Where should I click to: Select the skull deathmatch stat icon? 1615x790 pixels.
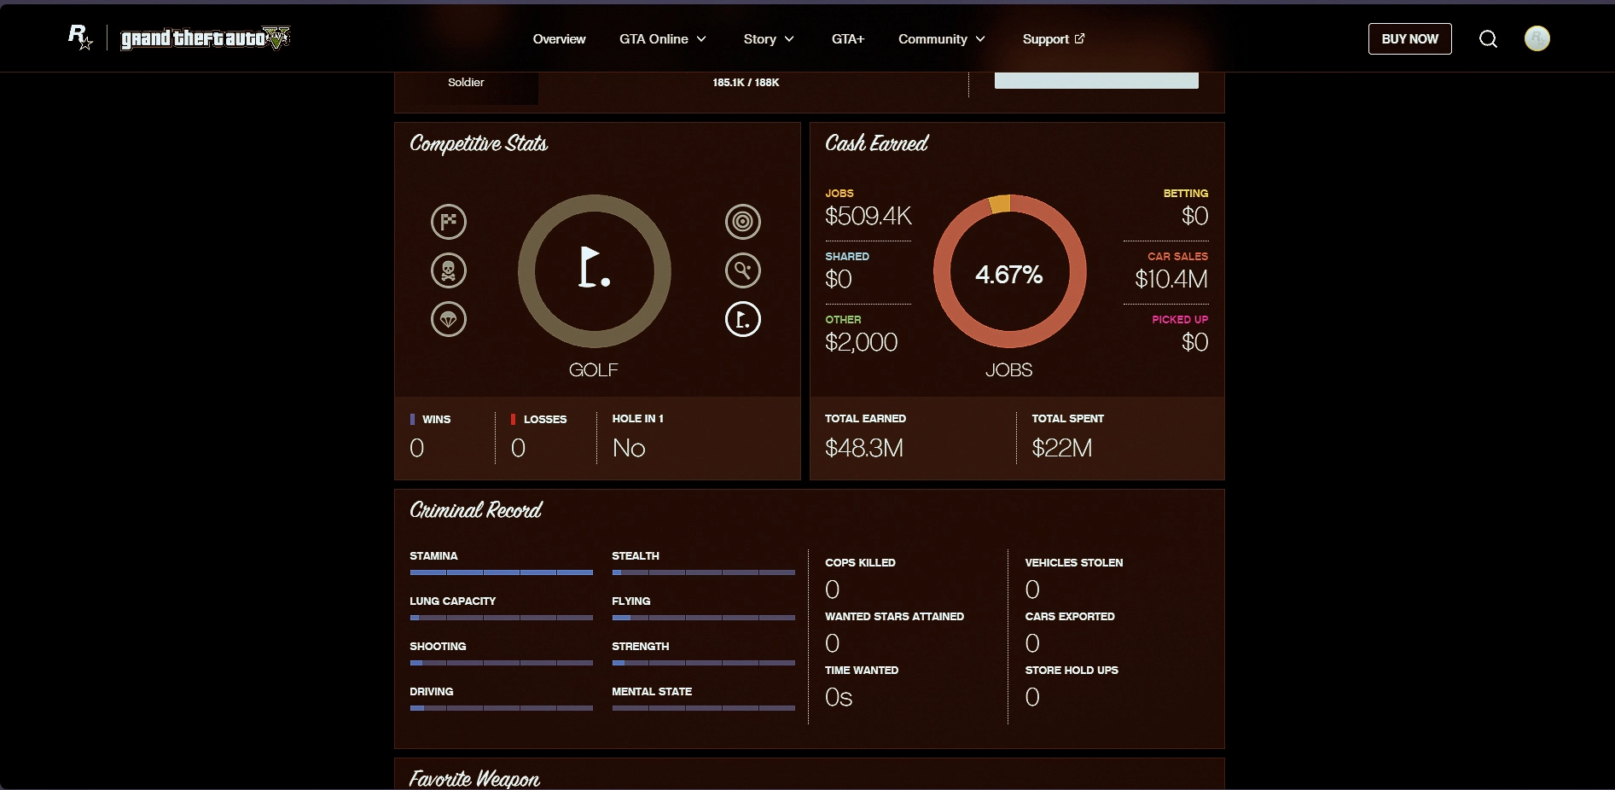coord(449,270)
